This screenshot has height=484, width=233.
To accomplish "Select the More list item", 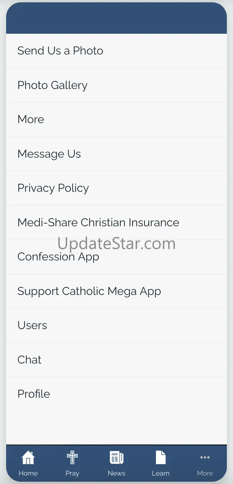I will pyautogui.click(x=116, y=120).
